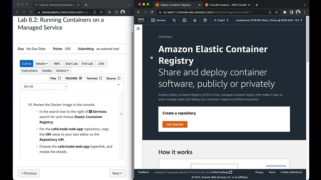
Task: Share the ECR console page from address bar
Action: 270,12
